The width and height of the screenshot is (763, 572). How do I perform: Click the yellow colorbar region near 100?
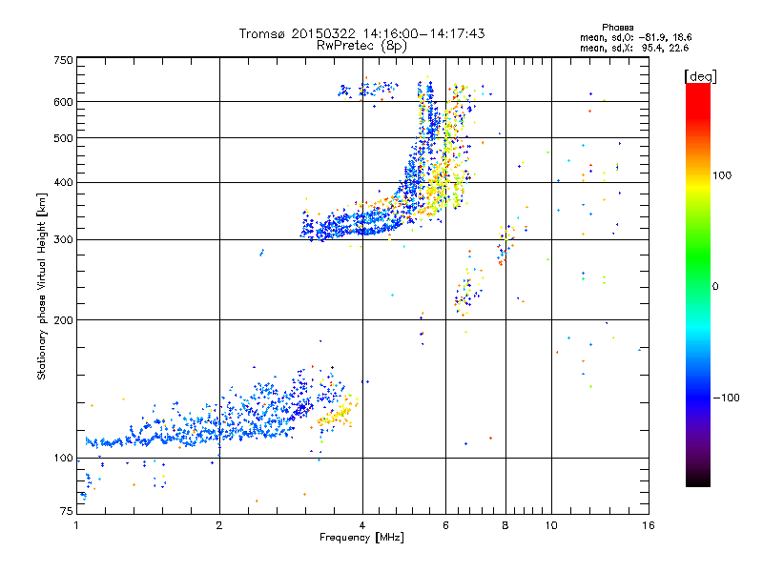pyautogui.click(x=698, y=180)
